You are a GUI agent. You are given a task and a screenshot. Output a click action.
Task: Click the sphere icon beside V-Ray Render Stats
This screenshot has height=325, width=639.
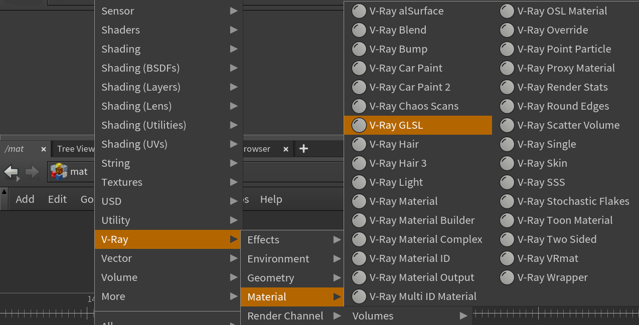[507, 87]
